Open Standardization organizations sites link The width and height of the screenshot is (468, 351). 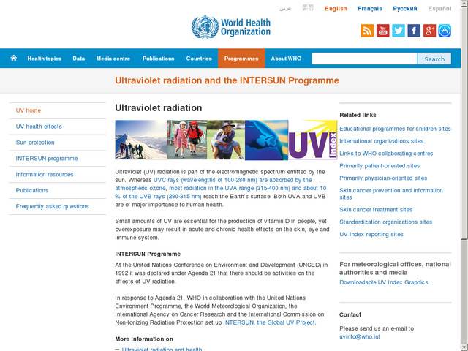[385, 222]
